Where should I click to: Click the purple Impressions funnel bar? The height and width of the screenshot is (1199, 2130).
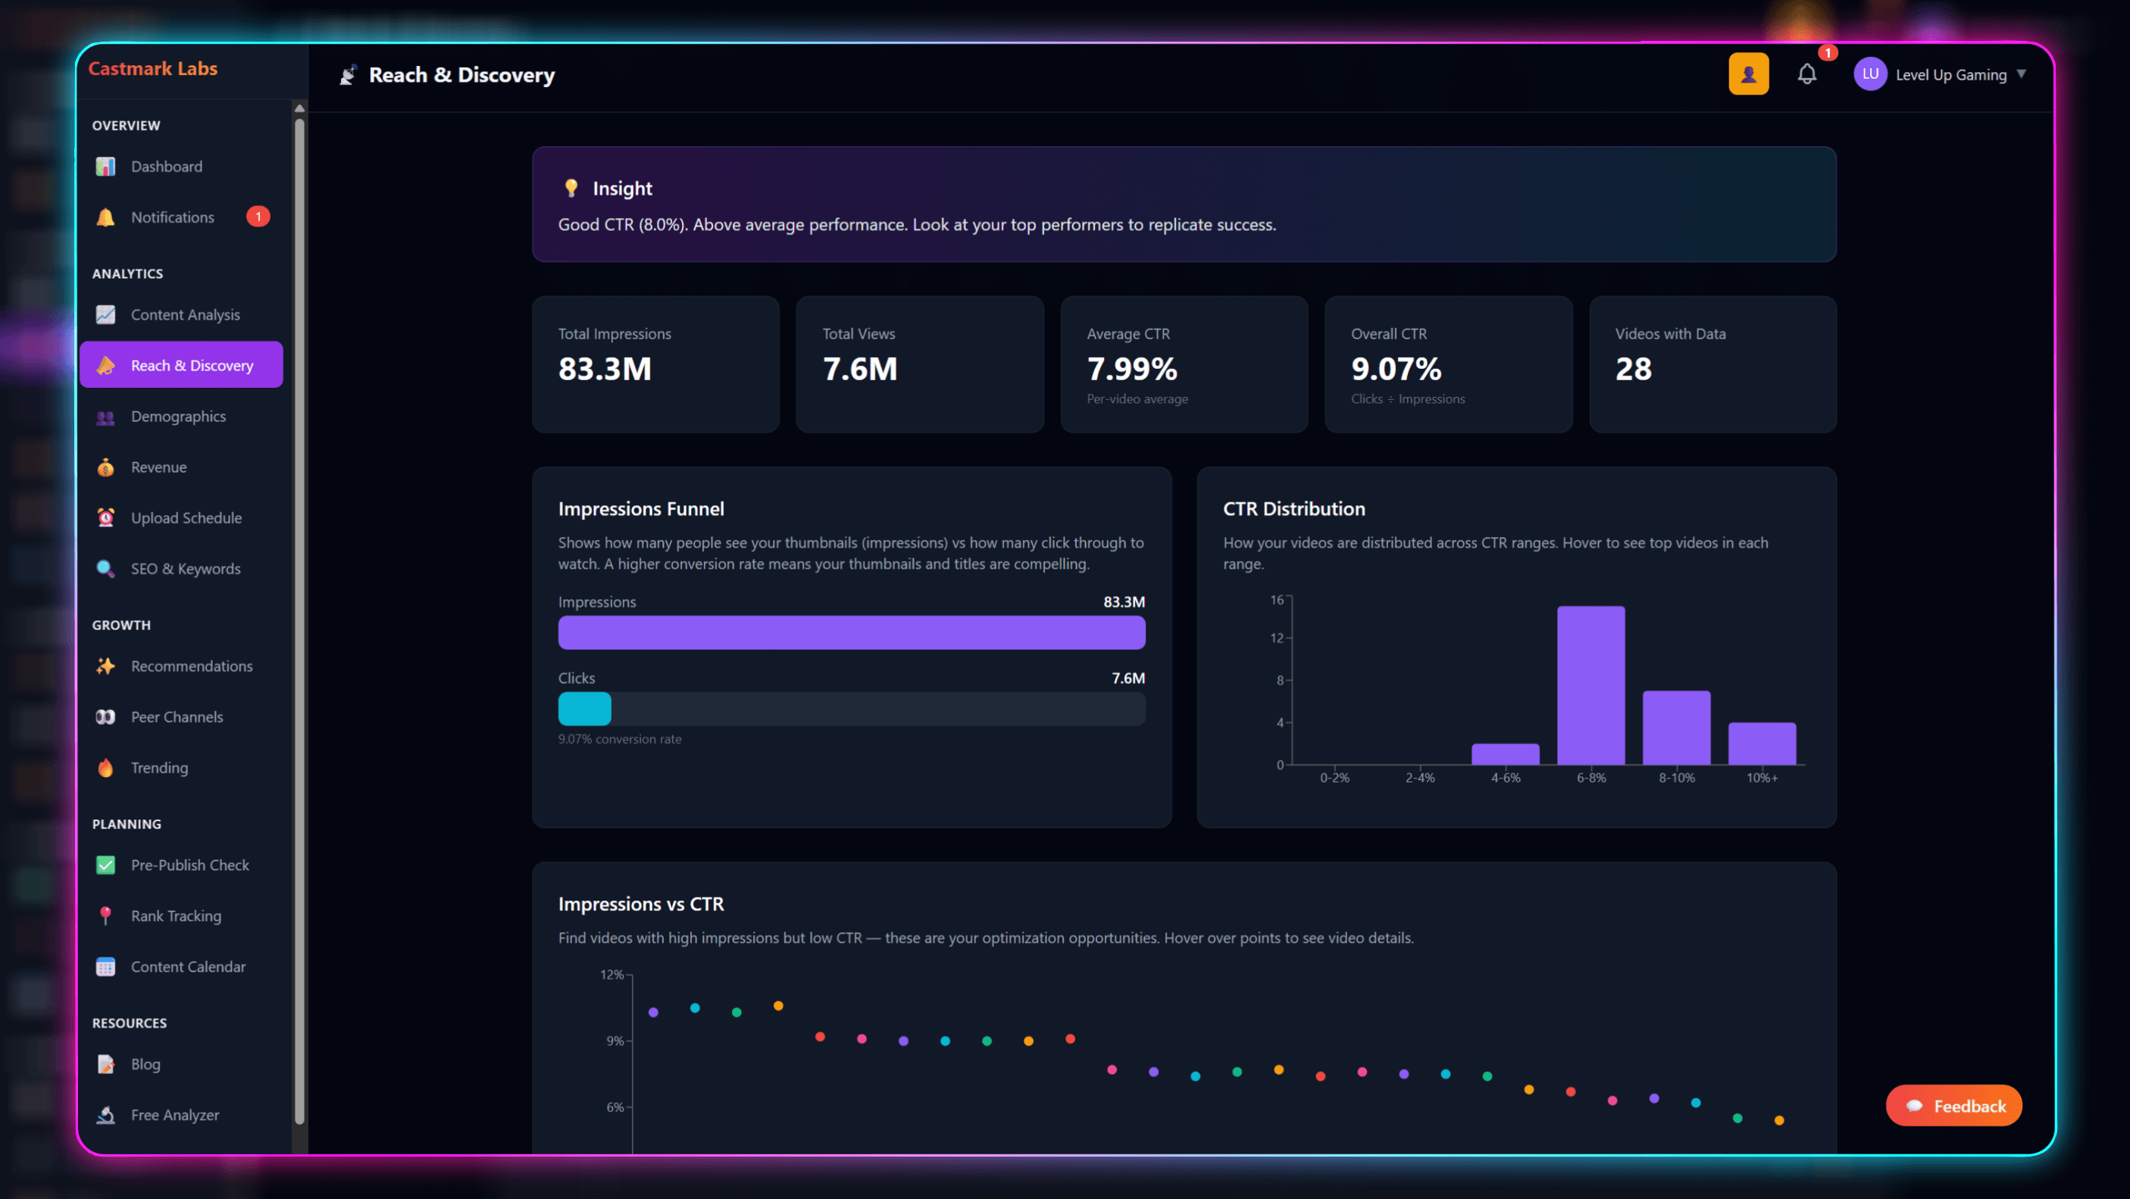pyautogui.click(x=851, y=632)
